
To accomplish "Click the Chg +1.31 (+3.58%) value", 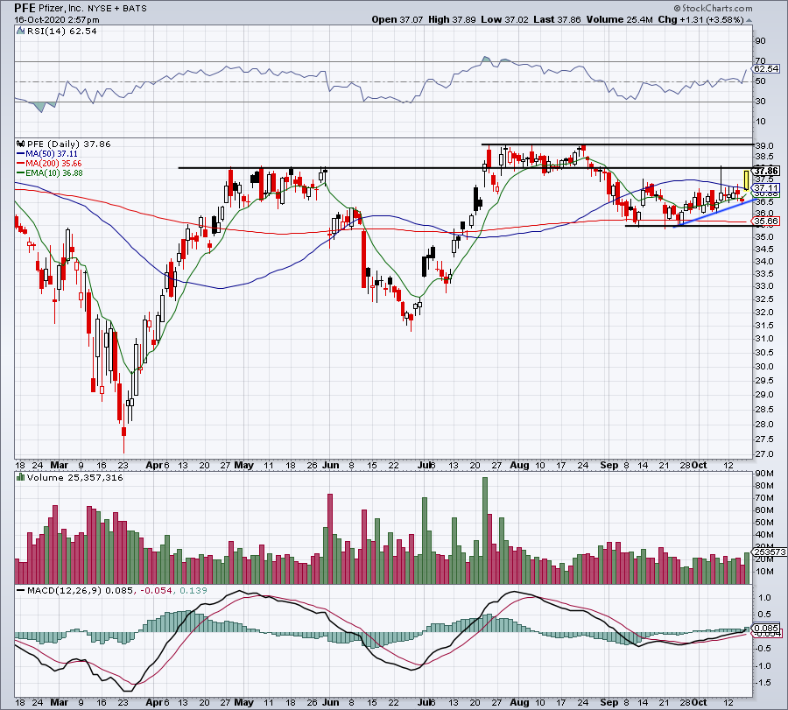I will [x=700, y=19].
